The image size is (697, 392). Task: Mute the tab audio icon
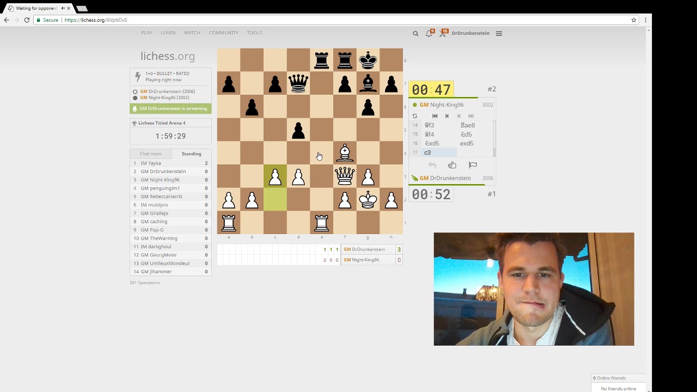click(63, 8)
